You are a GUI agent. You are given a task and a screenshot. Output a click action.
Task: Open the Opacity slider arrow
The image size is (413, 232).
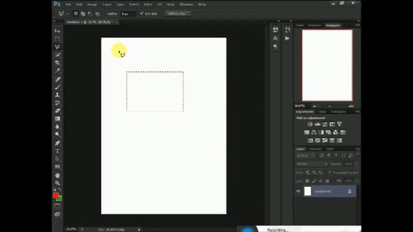click(356, 164)
